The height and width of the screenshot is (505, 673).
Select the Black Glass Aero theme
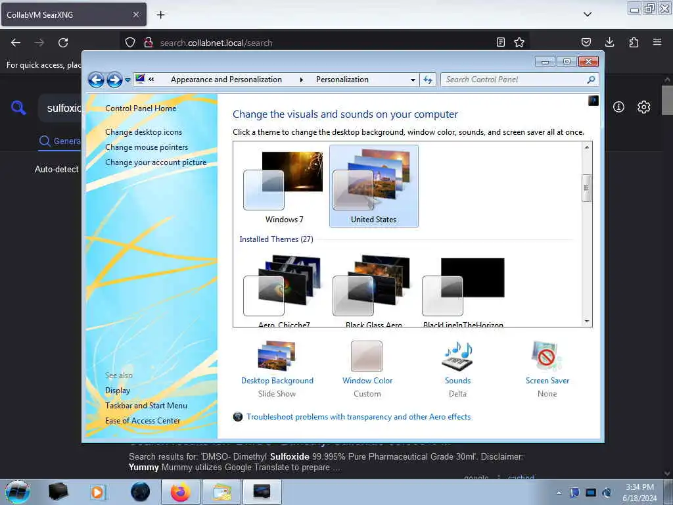tap(373, 290)
